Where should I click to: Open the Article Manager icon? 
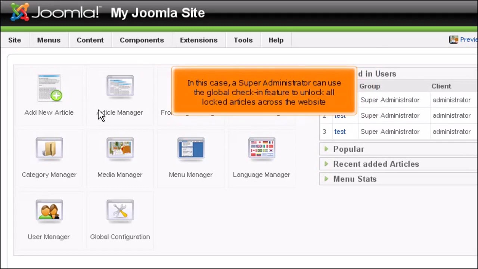coord(120,87)
